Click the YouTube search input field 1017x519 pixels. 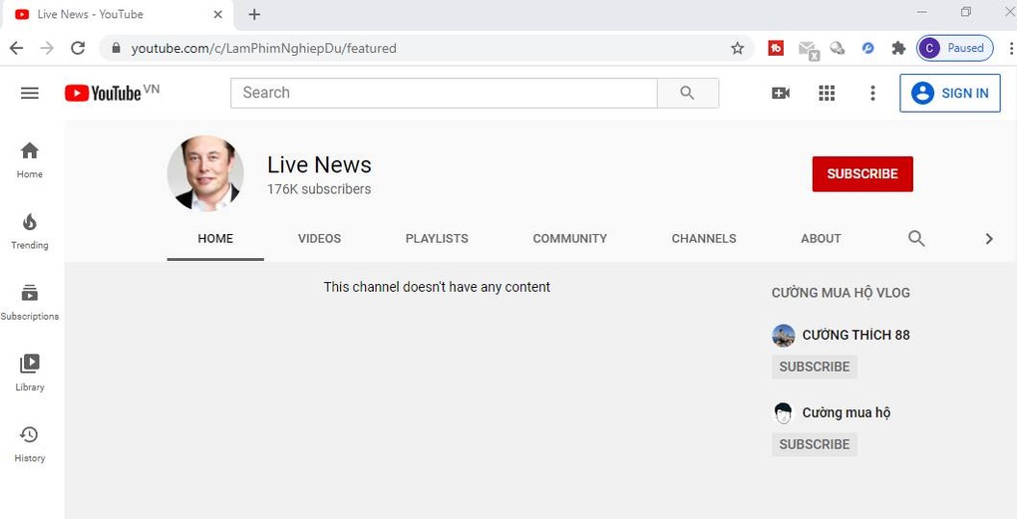point(444,93)
